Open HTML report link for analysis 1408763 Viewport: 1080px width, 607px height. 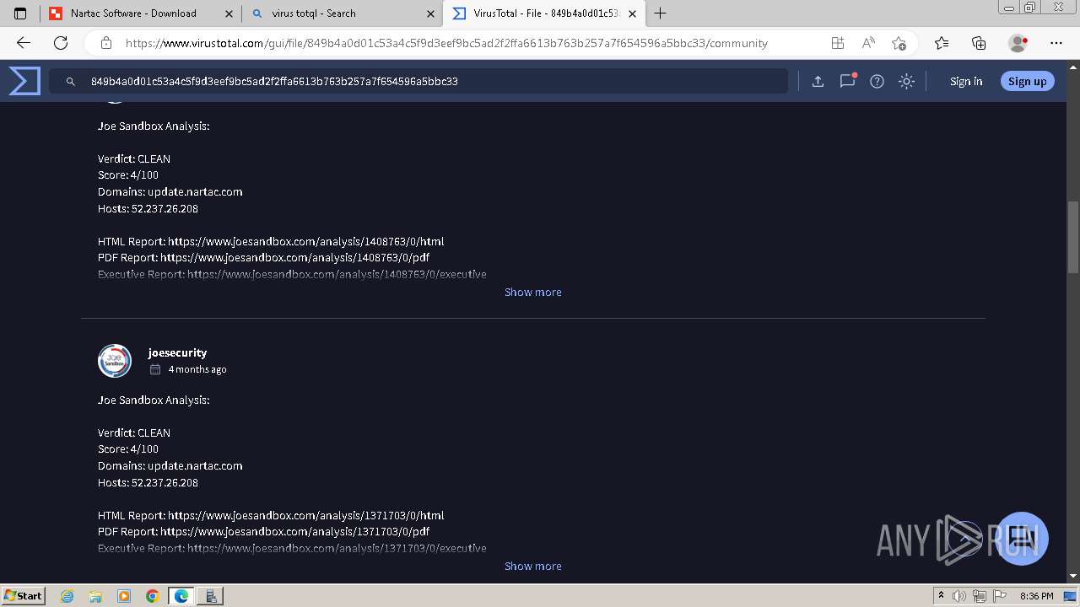click(305, 241)
